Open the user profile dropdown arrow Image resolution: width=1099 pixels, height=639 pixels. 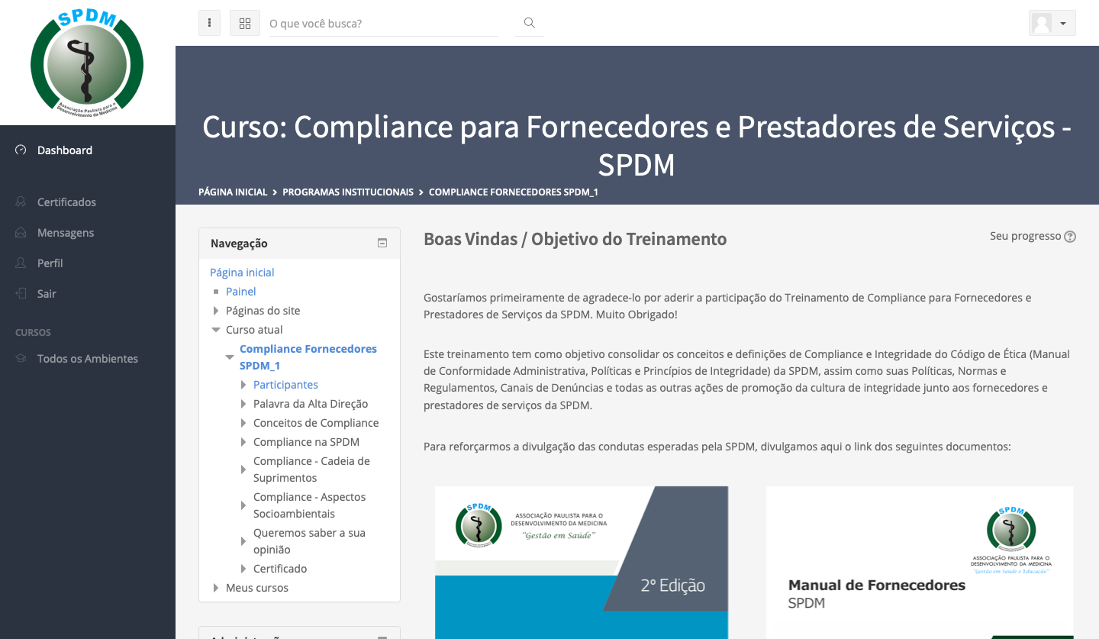click(x=1064, y=23)
